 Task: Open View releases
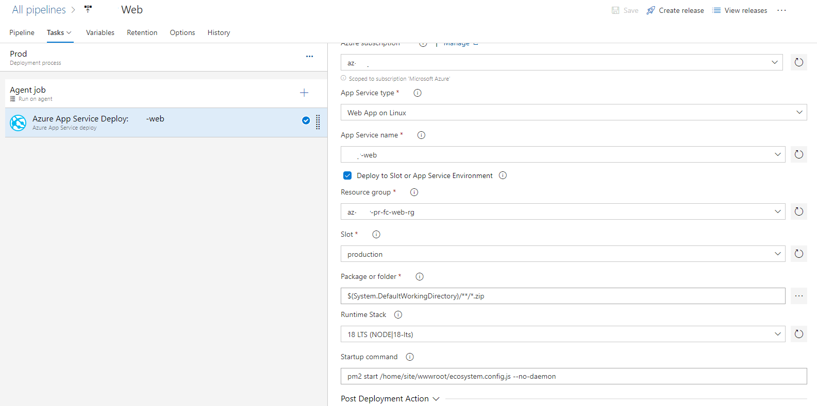point(740,10)
